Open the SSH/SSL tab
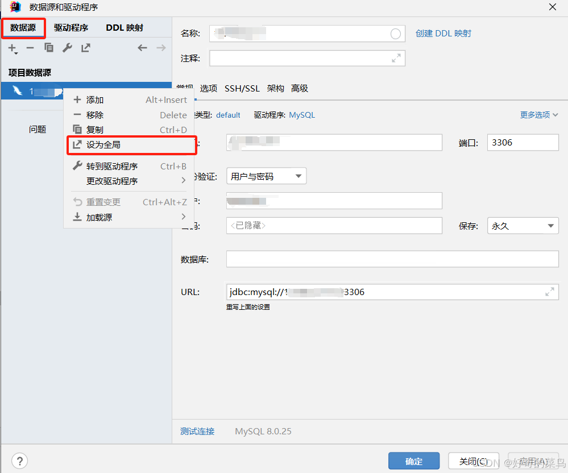The height and width of the screenshot is (473, 568). point(242,88)
